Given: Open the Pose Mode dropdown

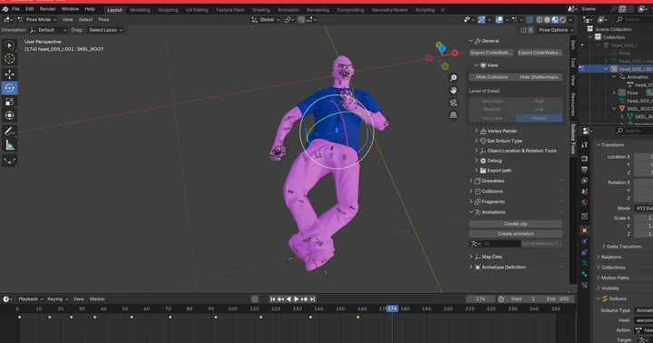Looking at the screenshot, I should coord(37,20).
